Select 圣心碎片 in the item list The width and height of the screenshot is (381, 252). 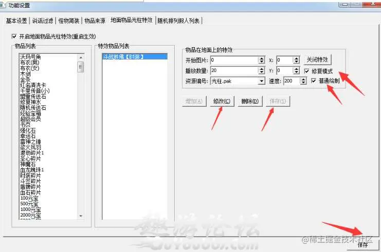pyautogui.click(x=30, y=159)
